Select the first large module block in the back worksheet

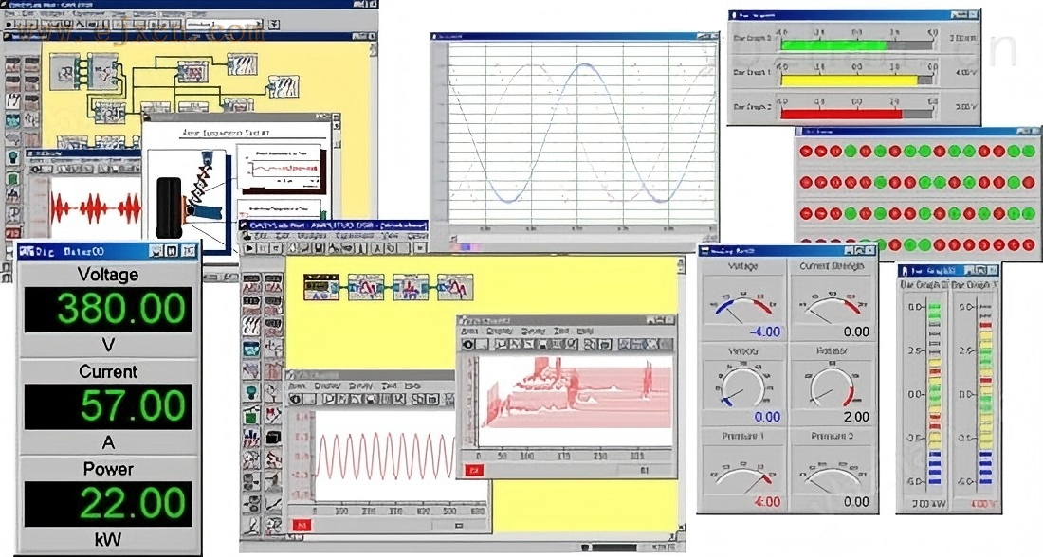coord(64,70)
